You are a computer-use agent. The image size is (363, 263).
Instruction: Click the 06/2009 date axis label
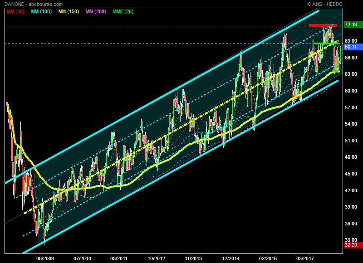click(x=45, y=258)
